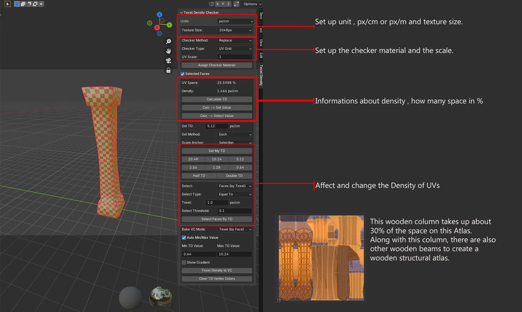Set selection mode to new selection

(17, 4)
